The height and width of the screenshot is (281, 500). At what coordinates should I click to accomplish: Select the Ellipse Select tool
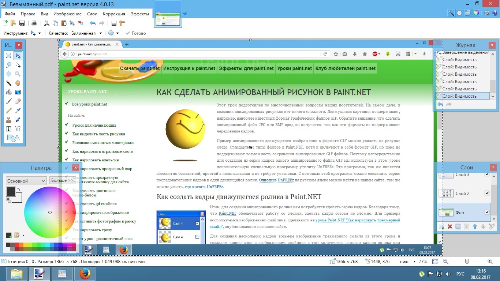click(x=9, y=74)
